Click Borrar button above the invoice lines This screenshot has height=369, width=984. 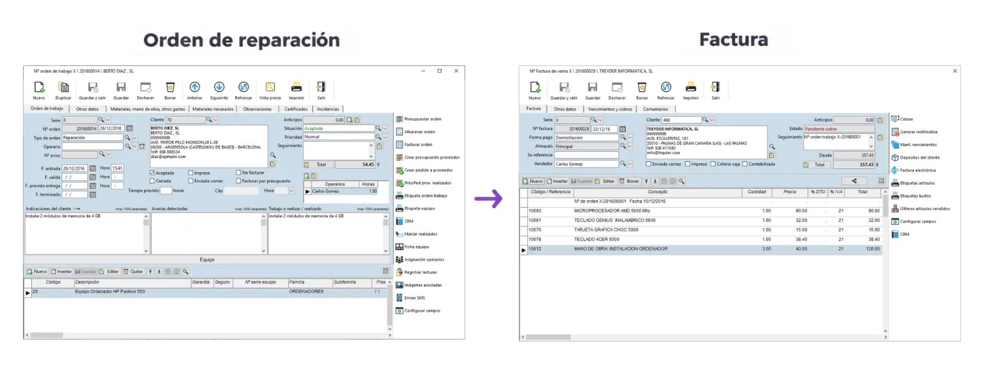coord(629,181)
